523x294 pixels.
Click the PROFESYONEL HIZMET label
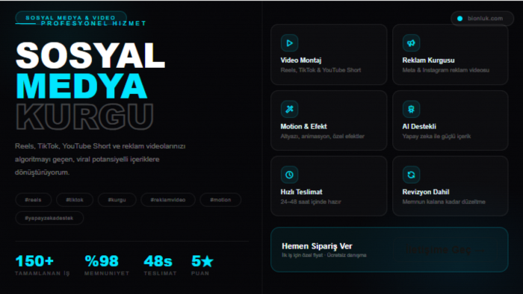pos(93,24)
